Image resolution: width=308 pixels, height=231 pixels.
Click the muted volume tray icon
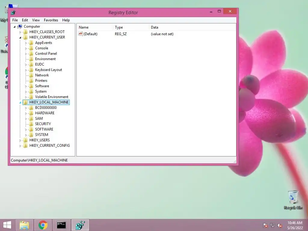(x=280, y=225)
